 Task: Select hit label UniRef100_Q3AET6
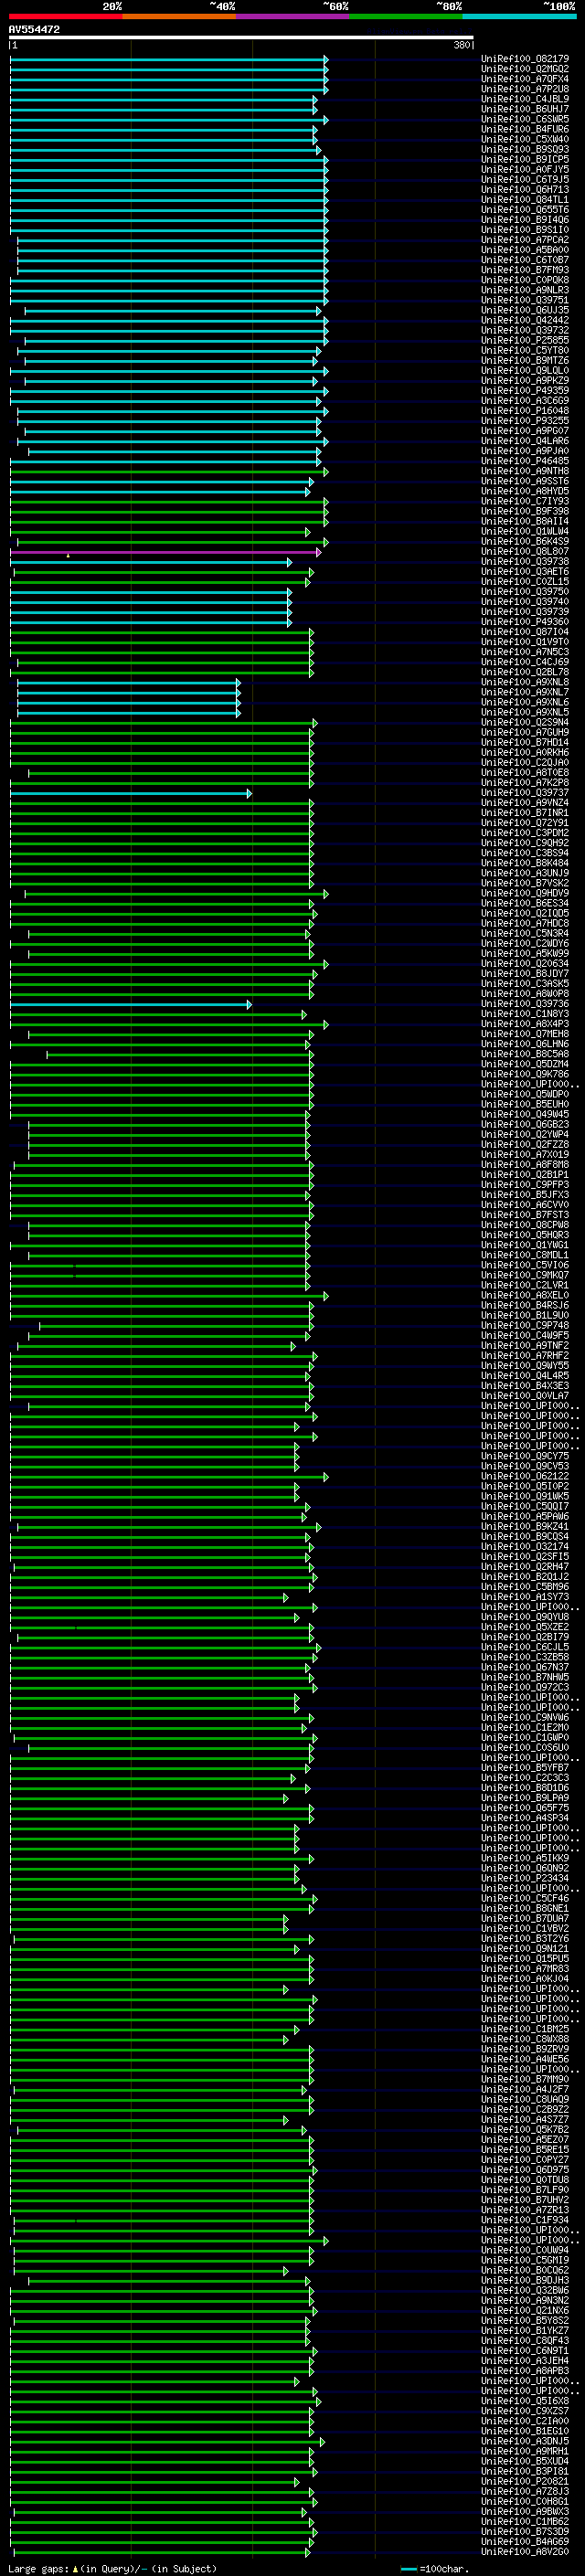point(525,572)
